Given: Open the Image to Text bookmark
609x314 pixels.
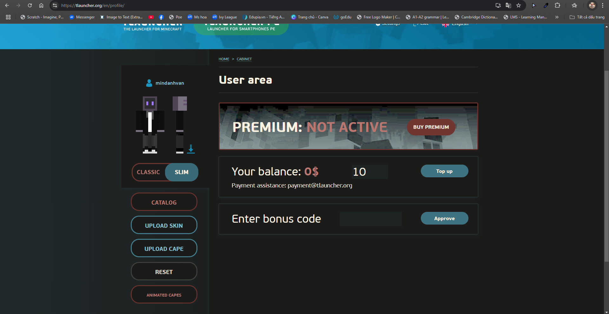Looking at the screenshot, I should coord(121,17).
